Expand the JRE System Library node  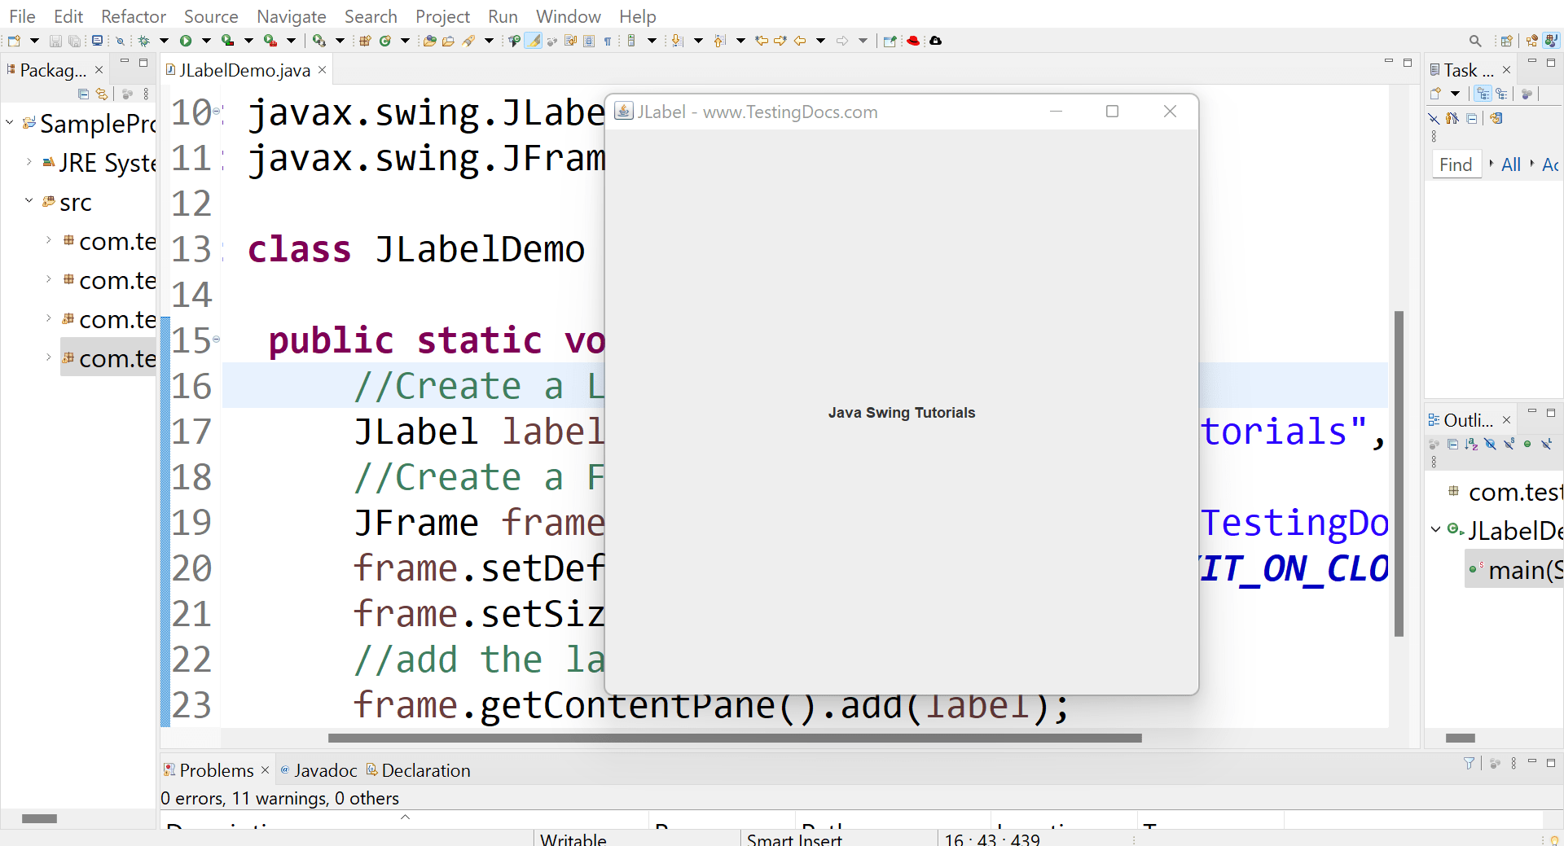[29, 162]
